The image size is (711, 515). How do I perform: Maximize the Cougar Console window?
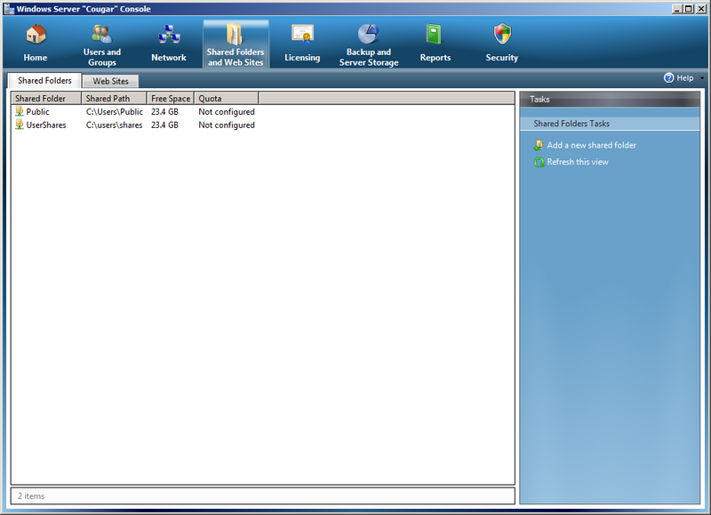688,9
